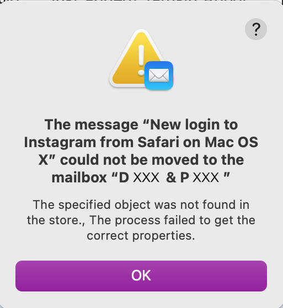This screenshot has width=283, height=308.
Task: Click the "OK" label on purple button
Action: (x=141, y=275)
